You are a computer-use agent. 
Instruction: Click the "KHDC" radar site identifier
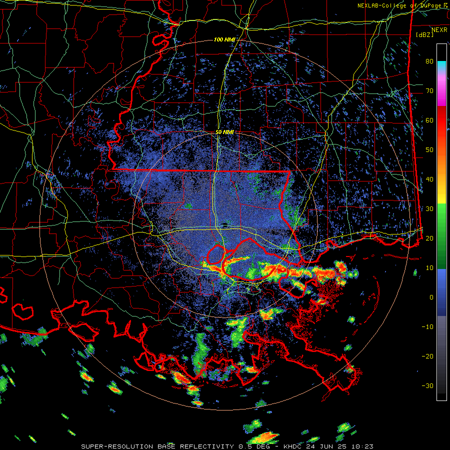coord(292,446)
